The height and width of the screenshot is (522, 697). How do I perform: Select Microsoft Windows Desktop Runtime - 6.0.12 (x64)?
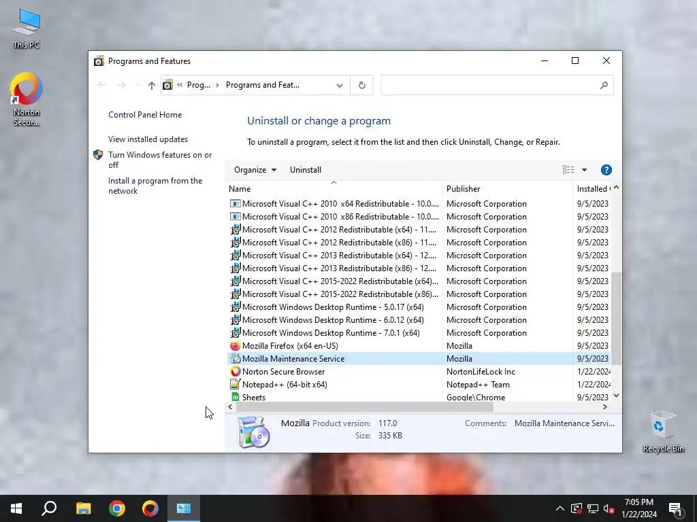coord(419,319)
